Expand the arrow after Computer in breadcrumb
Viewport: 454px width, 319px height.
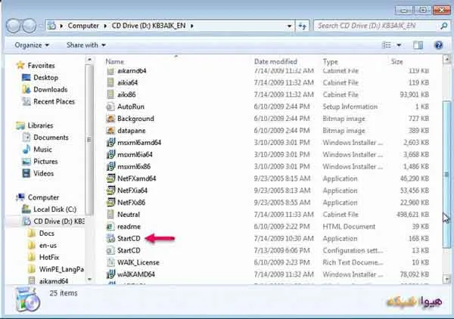click(x=105, y=26)
